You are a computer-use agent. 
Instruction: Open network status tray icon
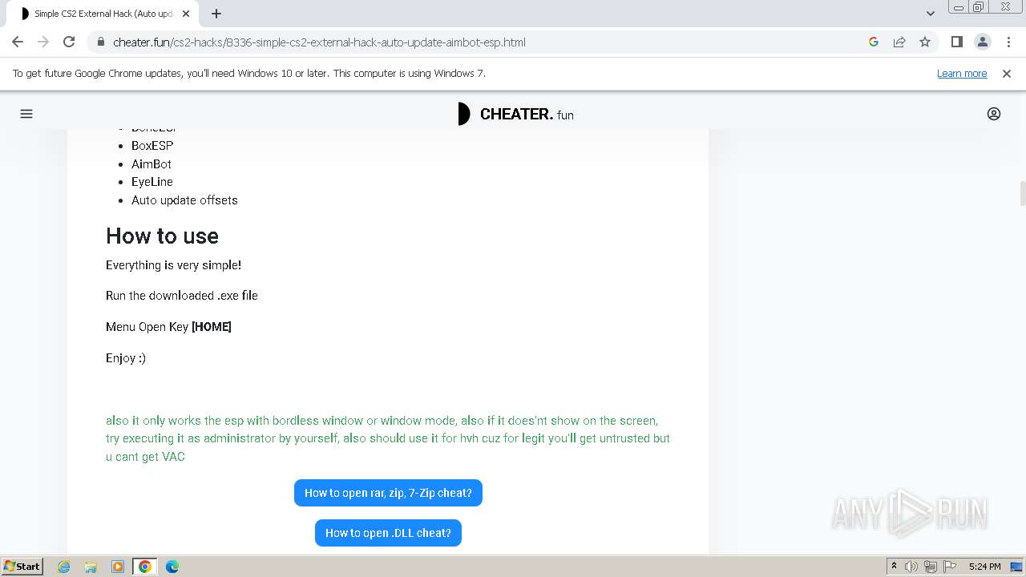[x=931, y=567]
